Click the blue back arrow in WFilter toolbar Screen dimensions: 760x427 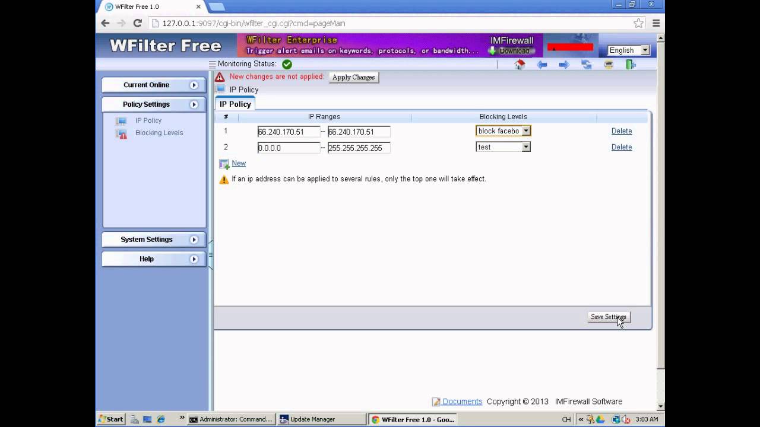click(542, 65)
